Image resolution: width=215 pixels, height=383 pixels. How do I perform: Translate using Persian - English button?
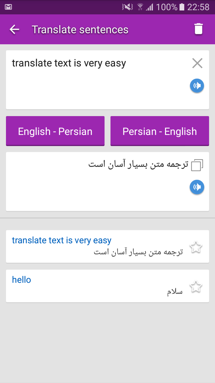(x=160, y=131)
